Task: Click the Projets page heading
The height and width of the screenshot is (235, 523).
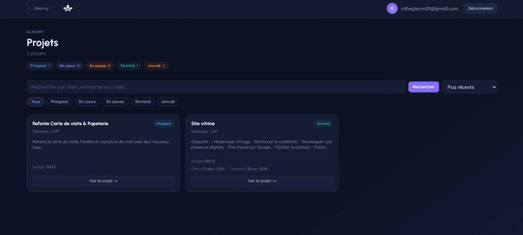Action: pos(42,43)
